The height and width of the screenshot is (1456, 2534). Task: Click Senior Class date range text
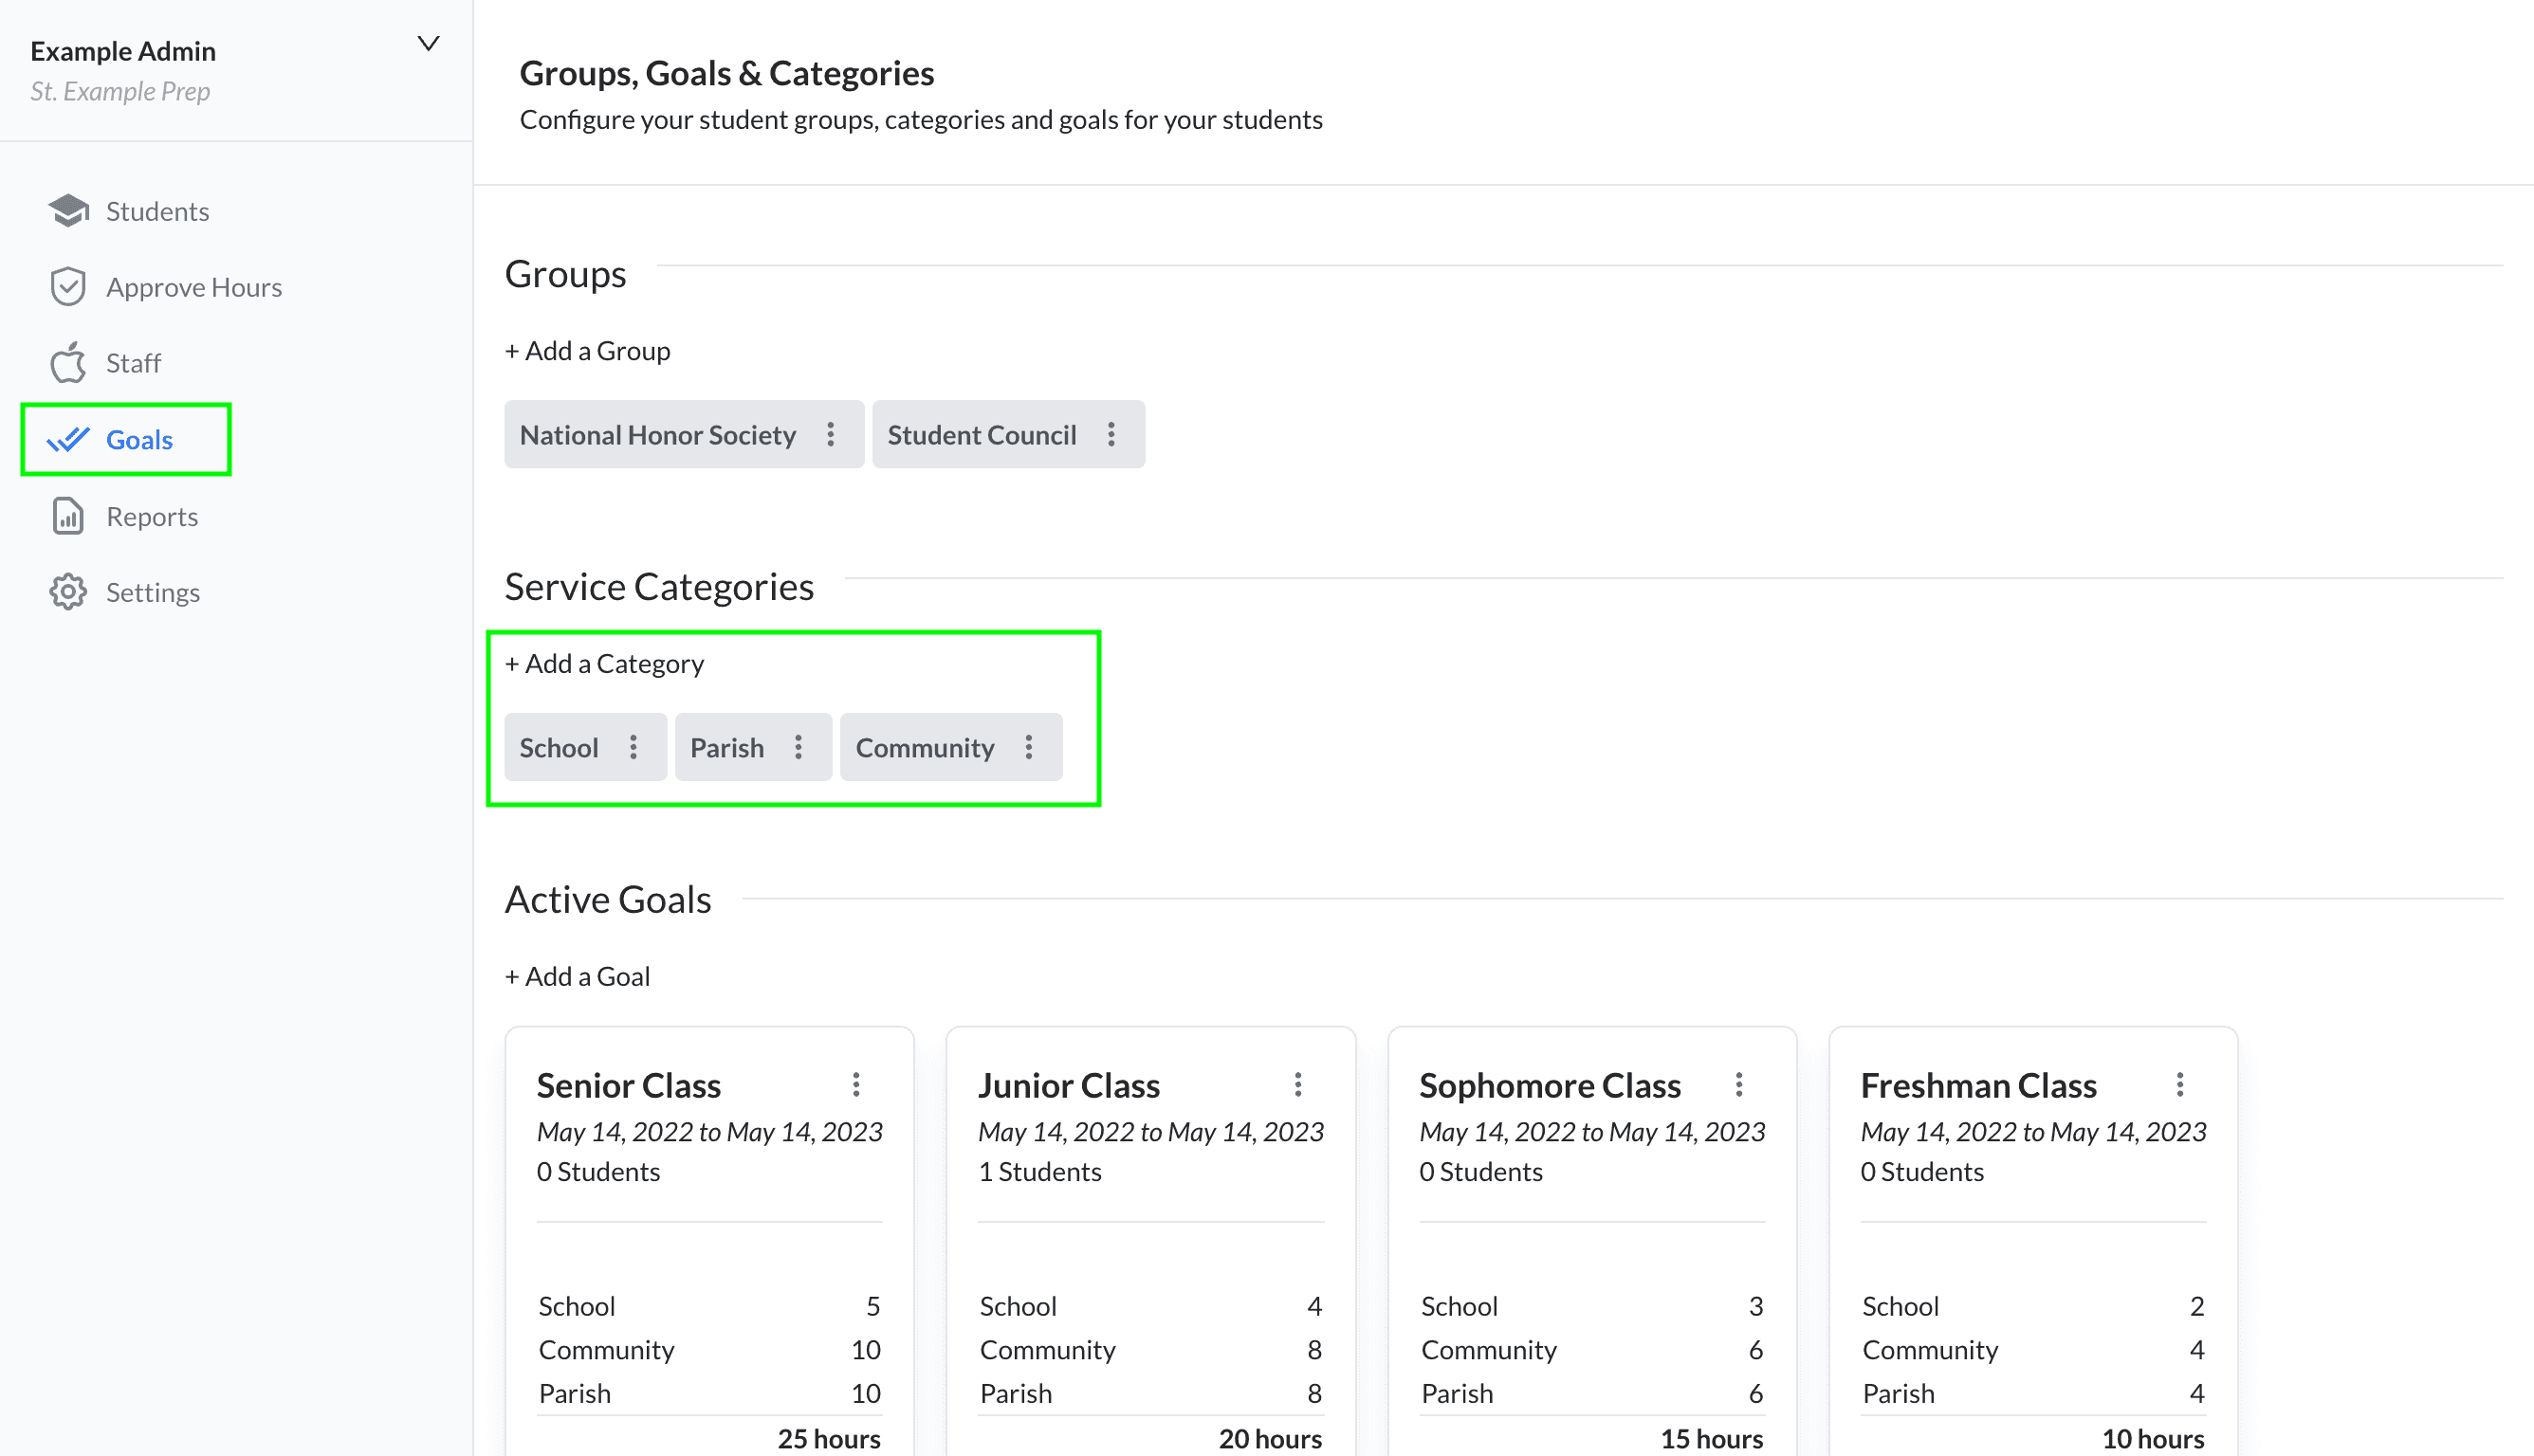[709, 1131]
